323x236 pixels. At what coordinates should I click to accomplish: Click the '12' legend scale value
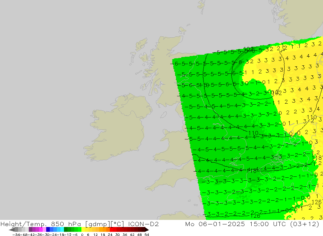coord(95,235)
